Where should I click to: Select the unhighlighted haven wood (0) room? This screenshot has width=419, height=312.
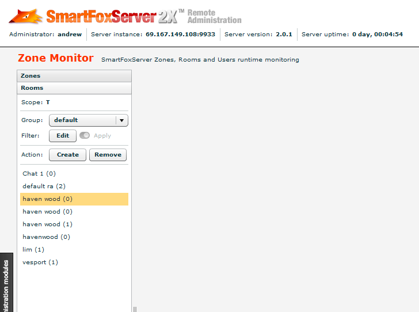(47, 212)
